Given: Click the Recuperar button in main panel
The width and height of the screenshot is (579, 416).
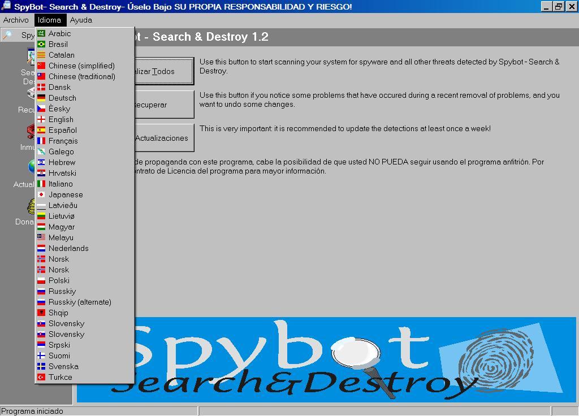Looking at the screenshot, I should pyautogui.click(x=164, y=105).
